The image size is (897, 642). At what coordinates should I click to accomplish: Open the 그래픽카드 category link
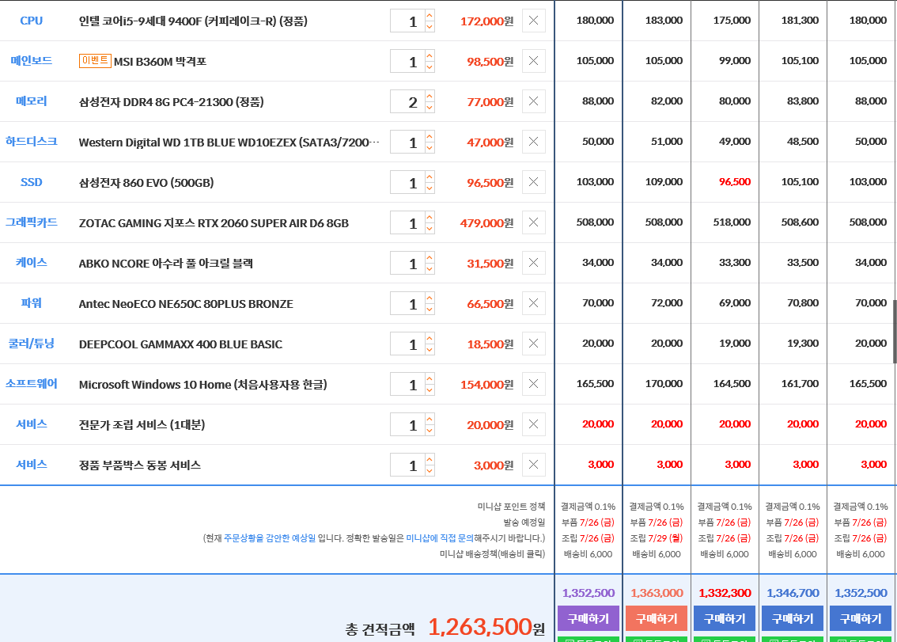32,222
